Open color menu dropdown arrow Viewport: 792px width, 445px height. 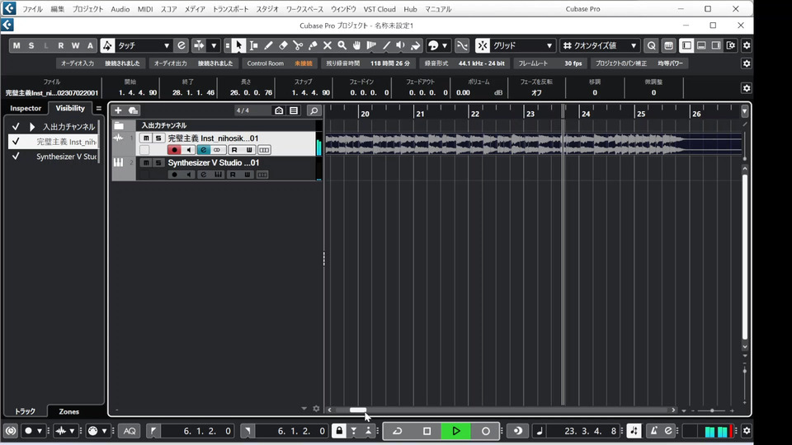click(x=445, y=45)
